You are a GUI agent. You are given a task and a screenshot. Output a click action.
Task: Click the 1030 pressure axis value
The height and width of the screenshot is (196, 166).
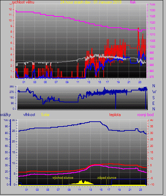point(153,11)
